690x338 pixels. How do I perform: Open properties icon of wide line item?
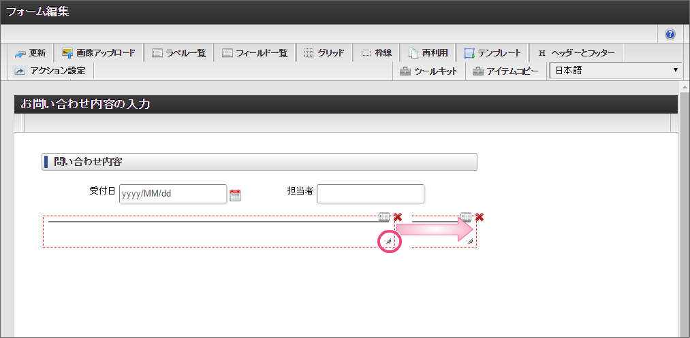(384, 217)
